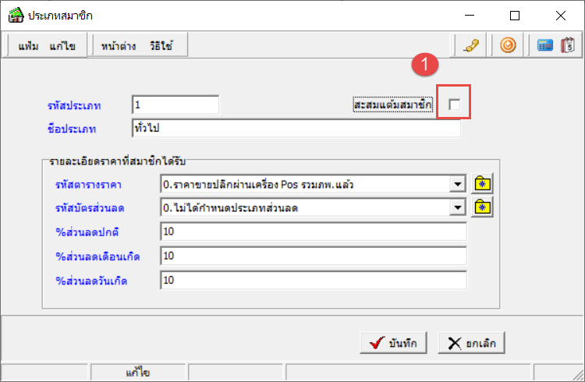Image resolution: width=585 pixels, height=382 pixels.
Task: Open the calendar icon in the toolbar
Action: click(567, 46)
